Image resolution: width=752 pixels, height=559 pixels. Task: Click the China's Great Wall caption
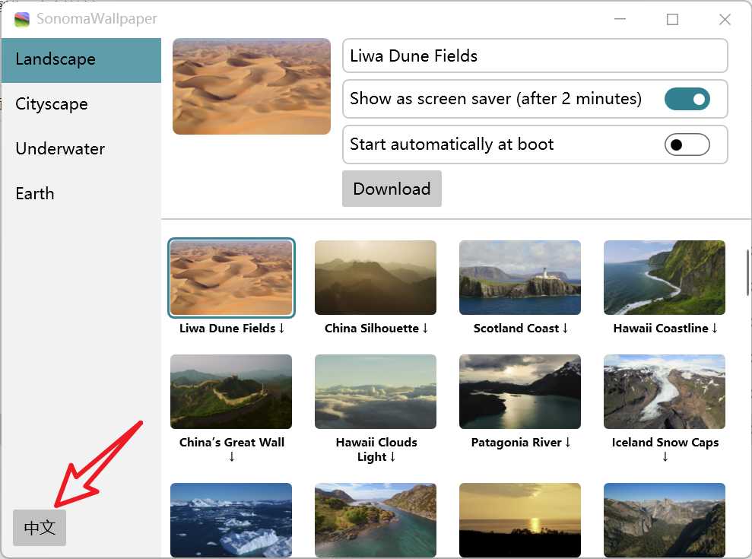pos(232,449)
